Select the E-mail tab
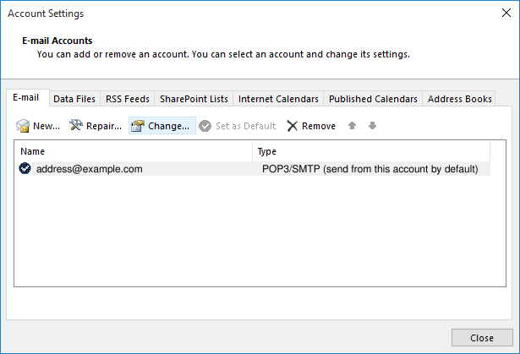Image resolution: width=520 pixels, height=354 pixels. [27, 98]
